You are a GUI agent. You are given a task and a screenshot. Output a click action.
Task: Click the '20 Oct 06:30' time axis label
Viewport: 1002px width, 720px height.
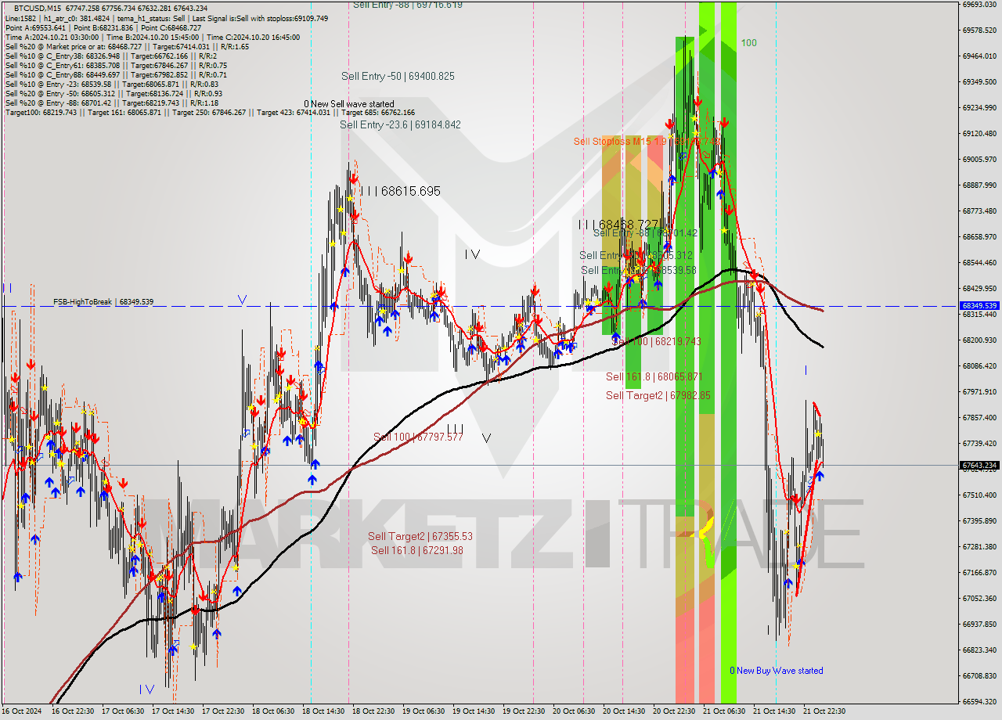coord(574,711)
